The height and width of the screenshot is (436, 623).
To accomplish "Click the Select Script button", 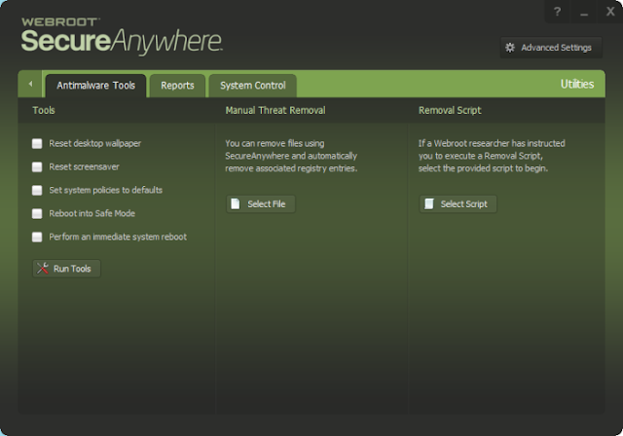I will click(x=458, y=203).
